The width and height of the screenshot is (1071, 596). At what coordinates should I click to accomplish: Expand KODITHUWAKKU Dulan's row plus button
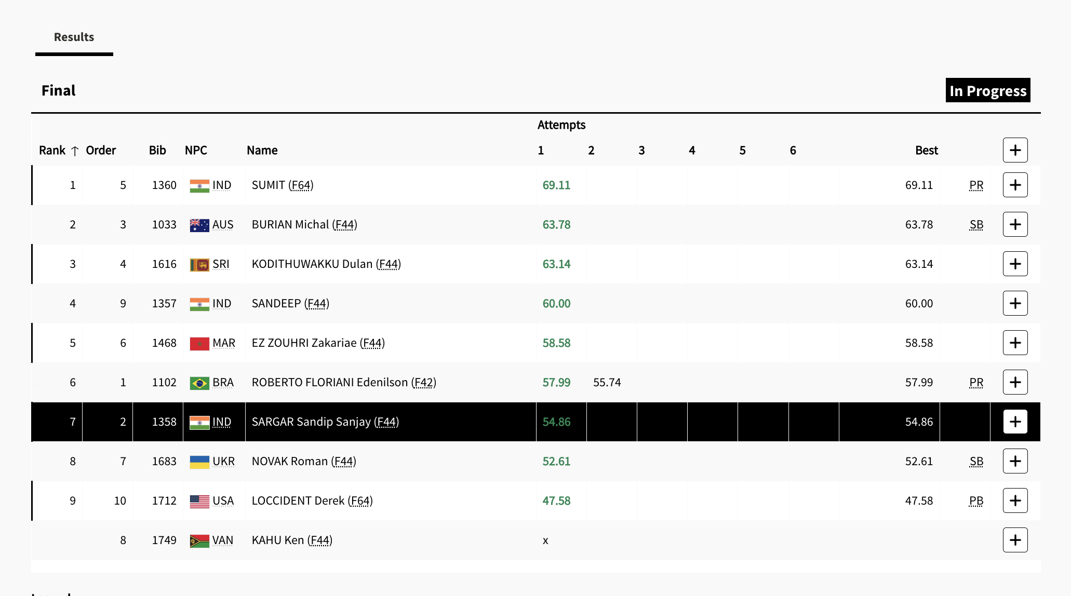coord(1015,264)
